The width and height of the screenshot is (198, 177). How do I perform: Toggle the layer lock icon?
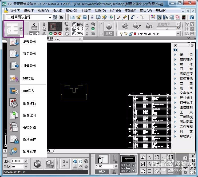point(130,34)
